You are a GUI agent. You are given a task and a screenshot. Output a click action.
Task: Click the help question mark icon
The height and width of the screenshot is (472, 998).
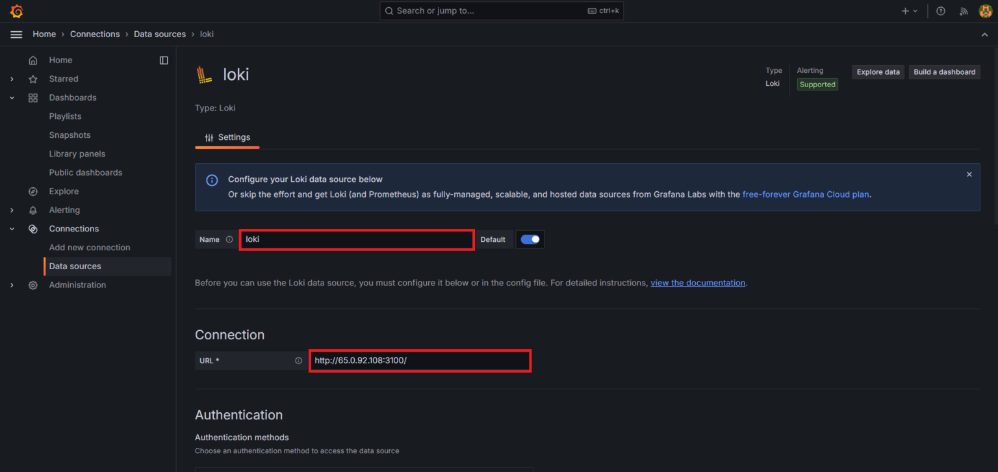point(940,10)
